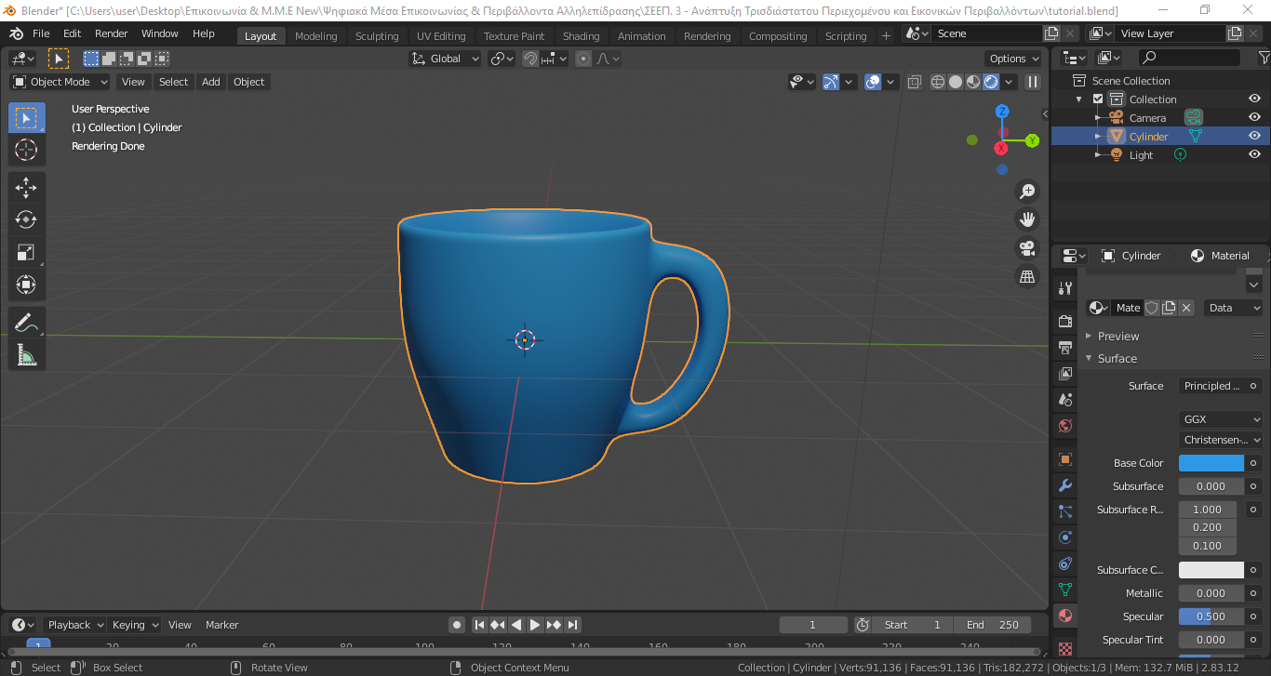Screen dimensions: 1271x676
Task: Click the blue Base Color swatch
Action: pos(1211,463)
